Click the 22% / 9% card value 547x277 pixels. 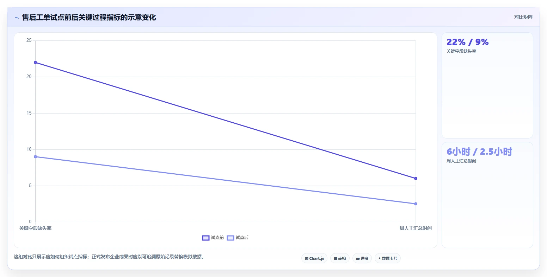point(467,42)
